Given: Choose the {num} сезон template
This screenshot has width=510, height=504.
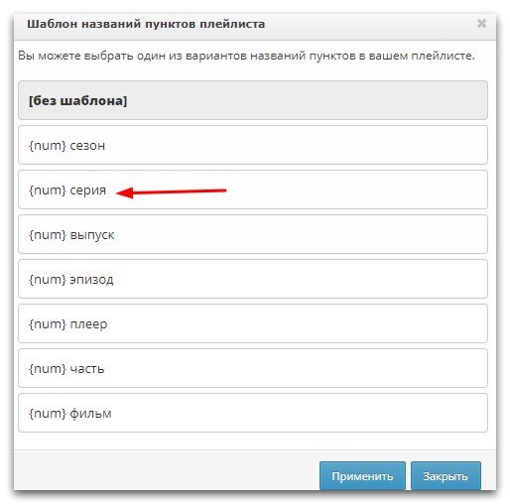Looking at the screenshot, I should 253,145.
